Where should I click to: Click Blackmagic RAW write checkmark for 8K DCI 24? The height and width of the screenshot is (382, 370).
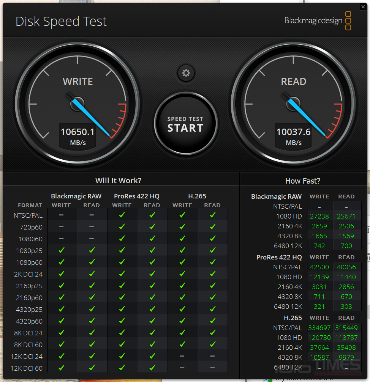[62, 332]
